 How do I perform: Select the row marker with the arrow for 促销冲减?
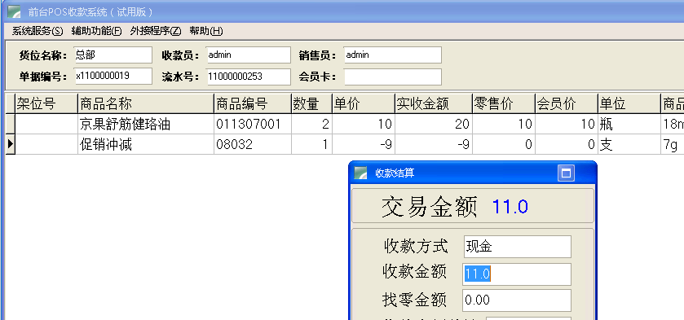(x=10, y=144)
